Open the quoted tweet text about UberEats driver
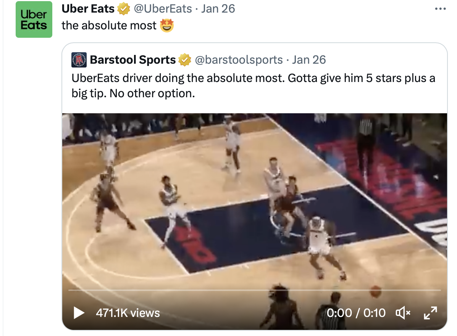Screen dimensions: 457x336 pyautogui.click(x=253, y=86)
